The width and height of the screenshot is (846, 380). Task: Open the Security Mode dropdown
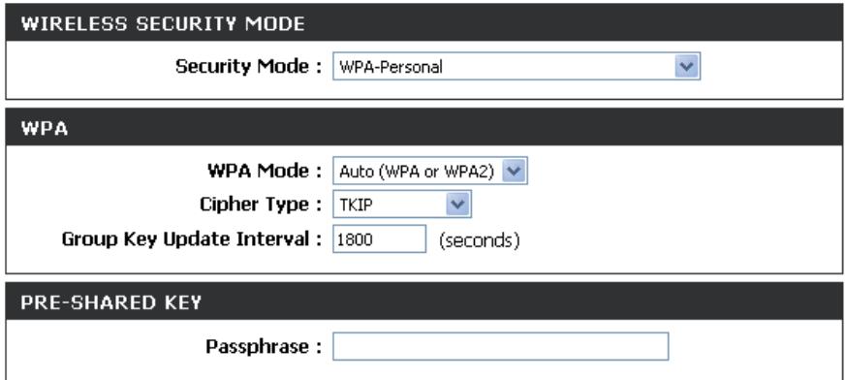[x=517, y=66]
